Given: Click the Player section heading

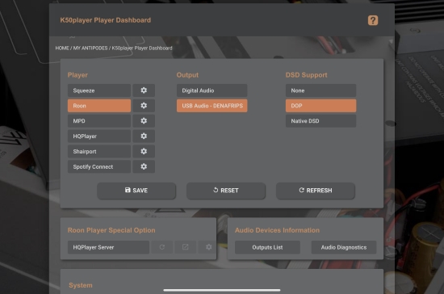Looking at the screenshot, I should pos(77,75).
